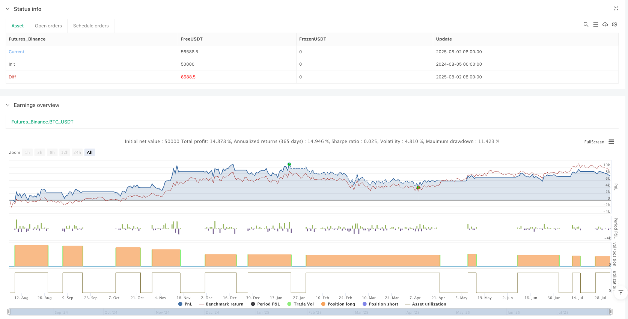Toggle Position long legend item
Screen dimensions: 628x319
pos(338,304)
